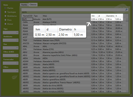Choose the Divisor radio option
The image size is (133, 97).
[5, 24]
